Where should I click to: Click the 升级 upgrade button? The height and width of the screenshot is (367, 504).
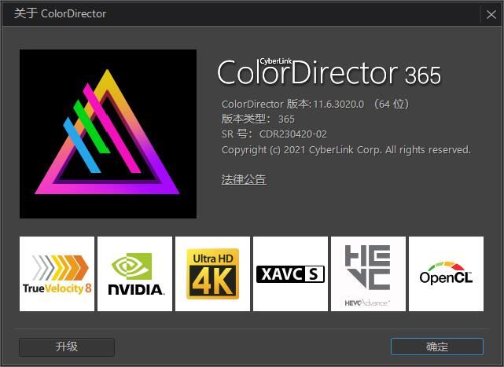pos(67,347)
